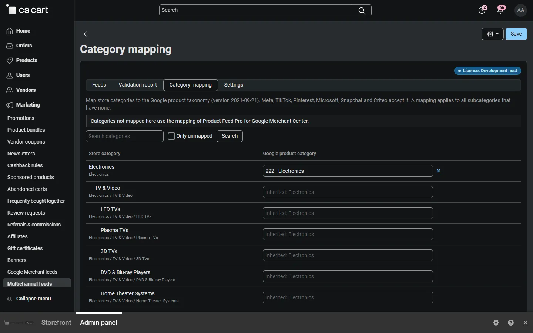Switch to the Validation report tab
The image size is (533, 333).
(x=138, y=85)
